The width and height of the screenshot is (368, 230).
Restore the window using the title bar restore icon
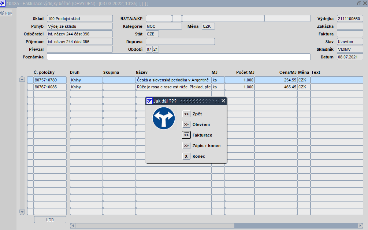pyautogui.click(x=359, y=3)
